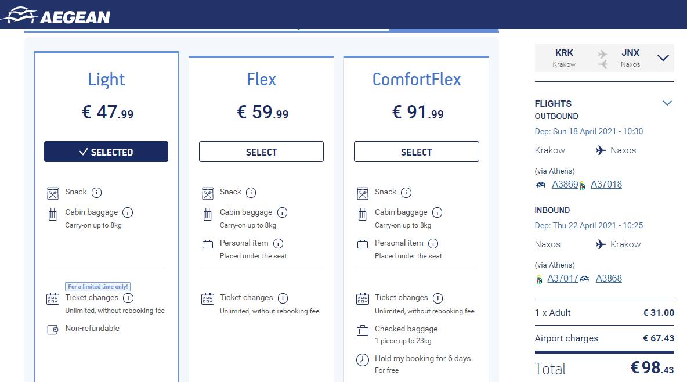
Task: Click the Light fare price € 47.99
Action: tap(107, 112)
